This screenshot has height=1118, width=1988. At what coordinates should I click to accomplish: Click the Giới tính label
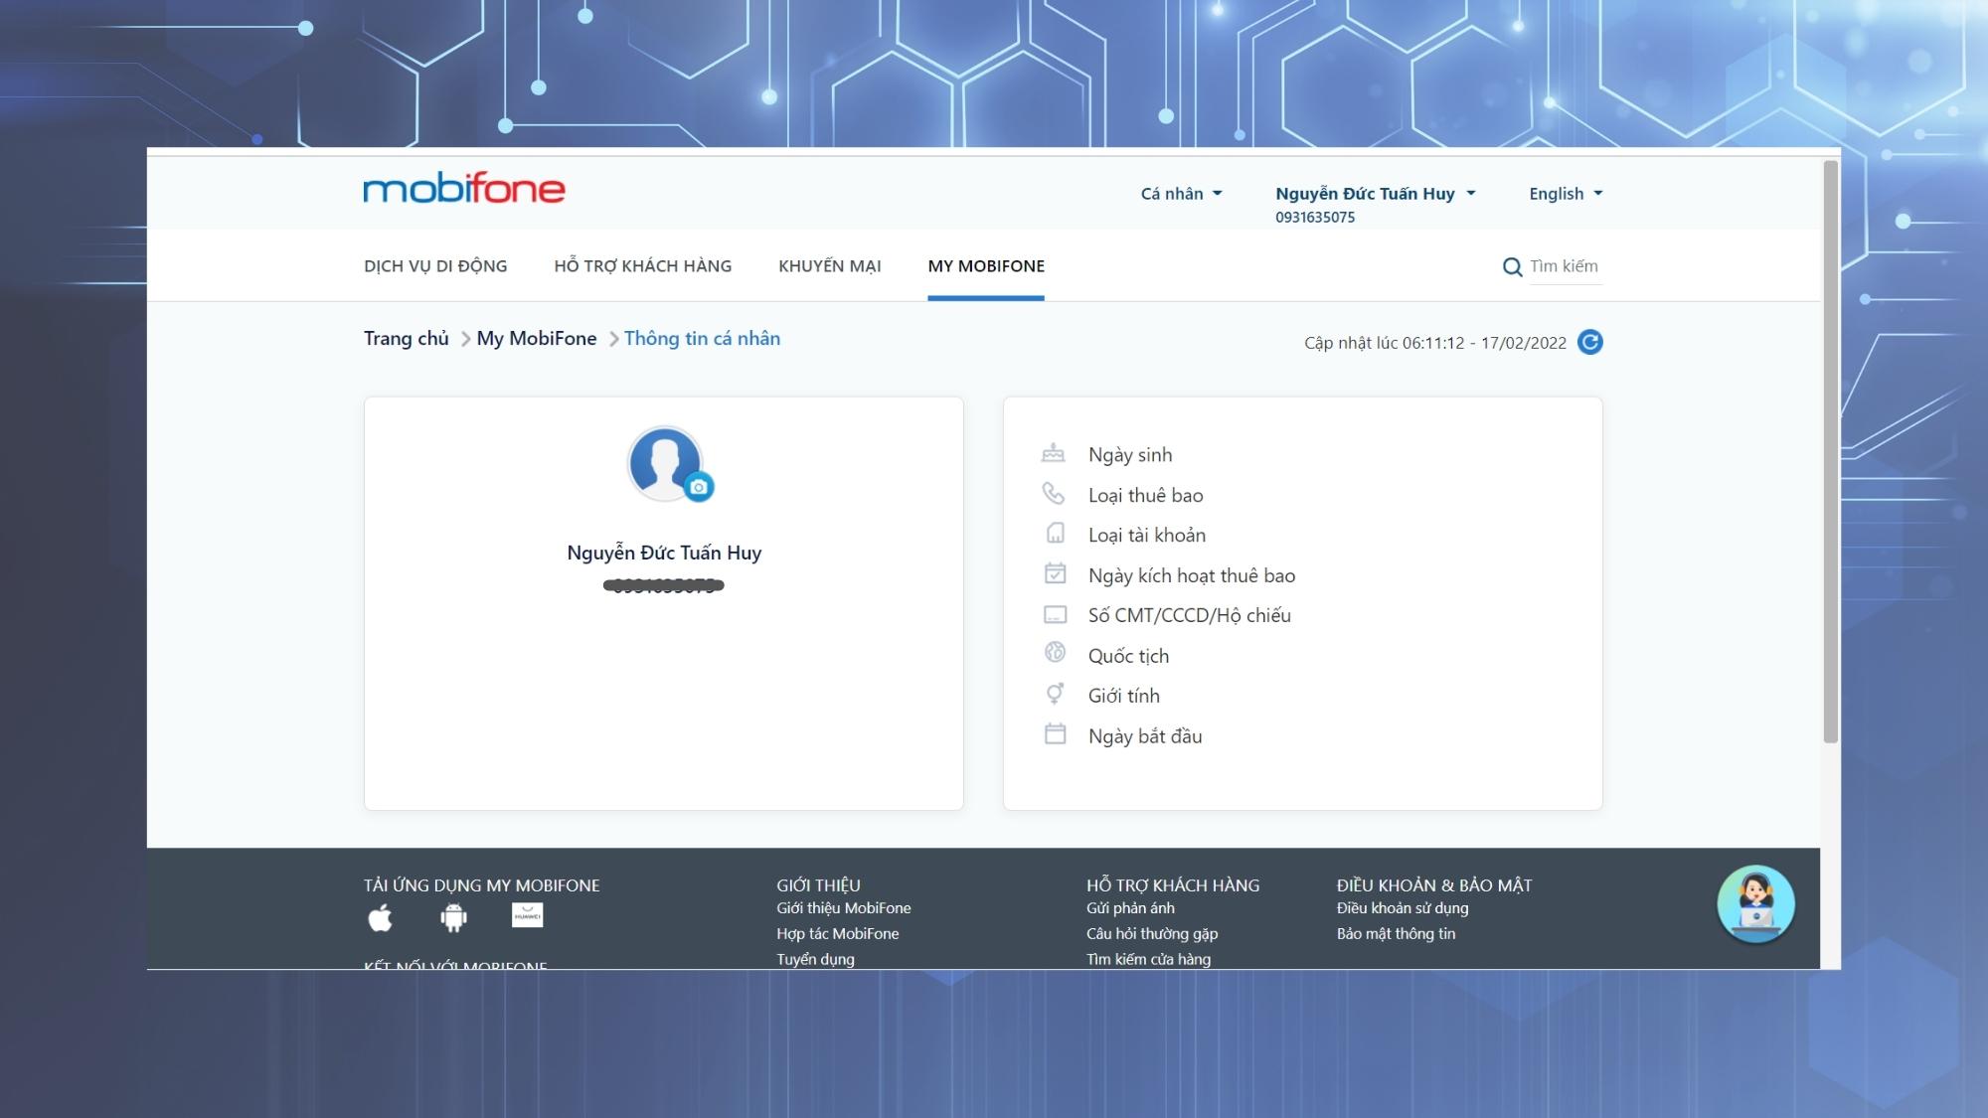1123,696
